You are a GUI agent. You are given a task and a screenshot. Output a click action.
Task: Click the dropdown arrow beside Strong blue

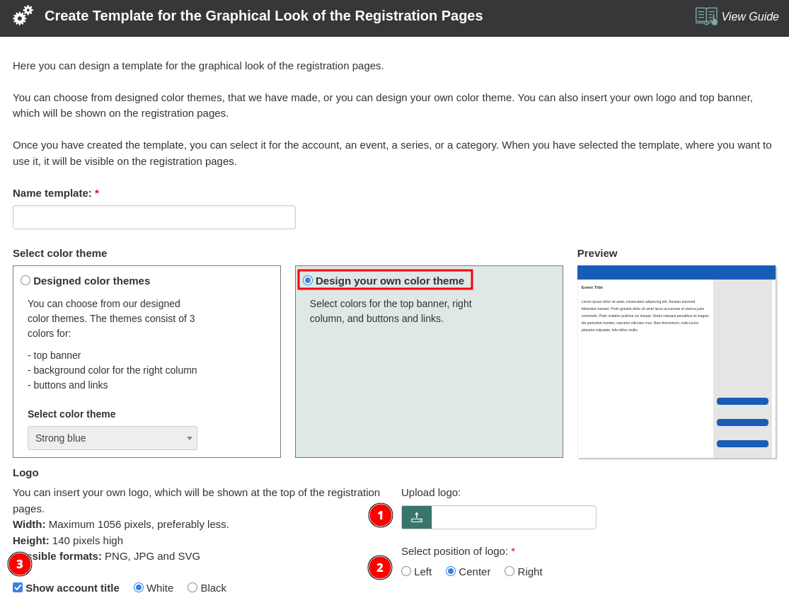(190, 438)
